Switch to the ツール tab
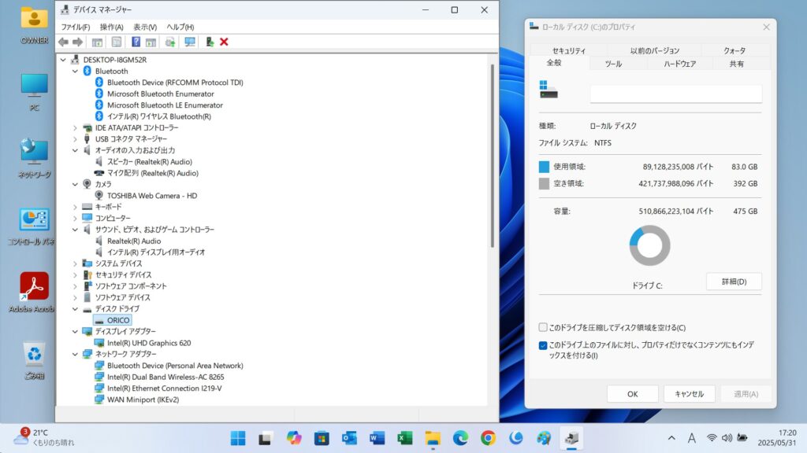Image resolution: width=807 pixels, height=453 pixels. [x=613, y=64]
